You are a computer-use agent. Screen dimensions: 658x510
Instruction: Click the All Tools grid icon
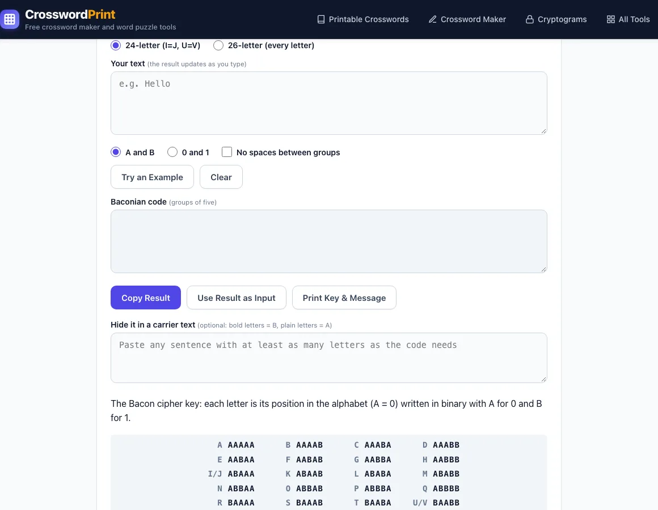[x=610, y=19]
